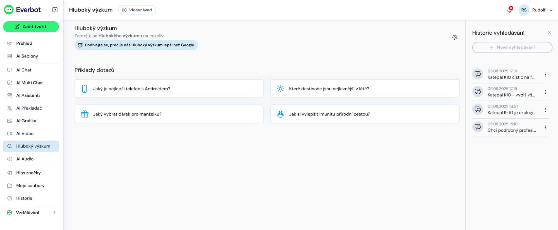Go to AI Chat in sidebar
The height and width of the screenshot is (230, 558).
tap(24, 70)
